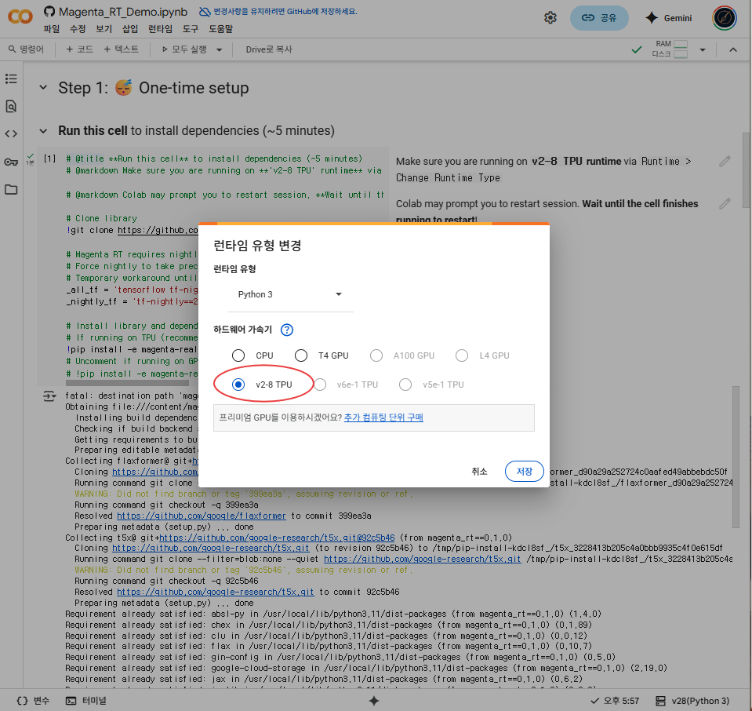This screenshot has height=711, width=752.
Task: Click the RAM and disk usage indicator
Action: pos(670,49)
